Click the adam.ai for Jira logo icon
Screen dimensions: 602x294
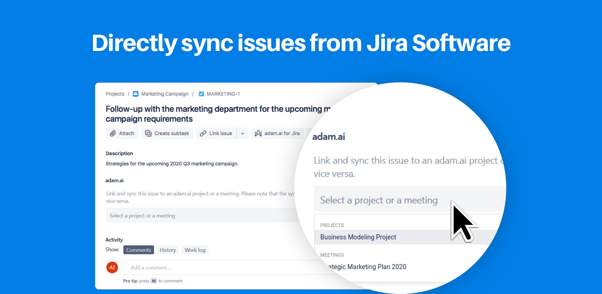(x=258, y=133)
